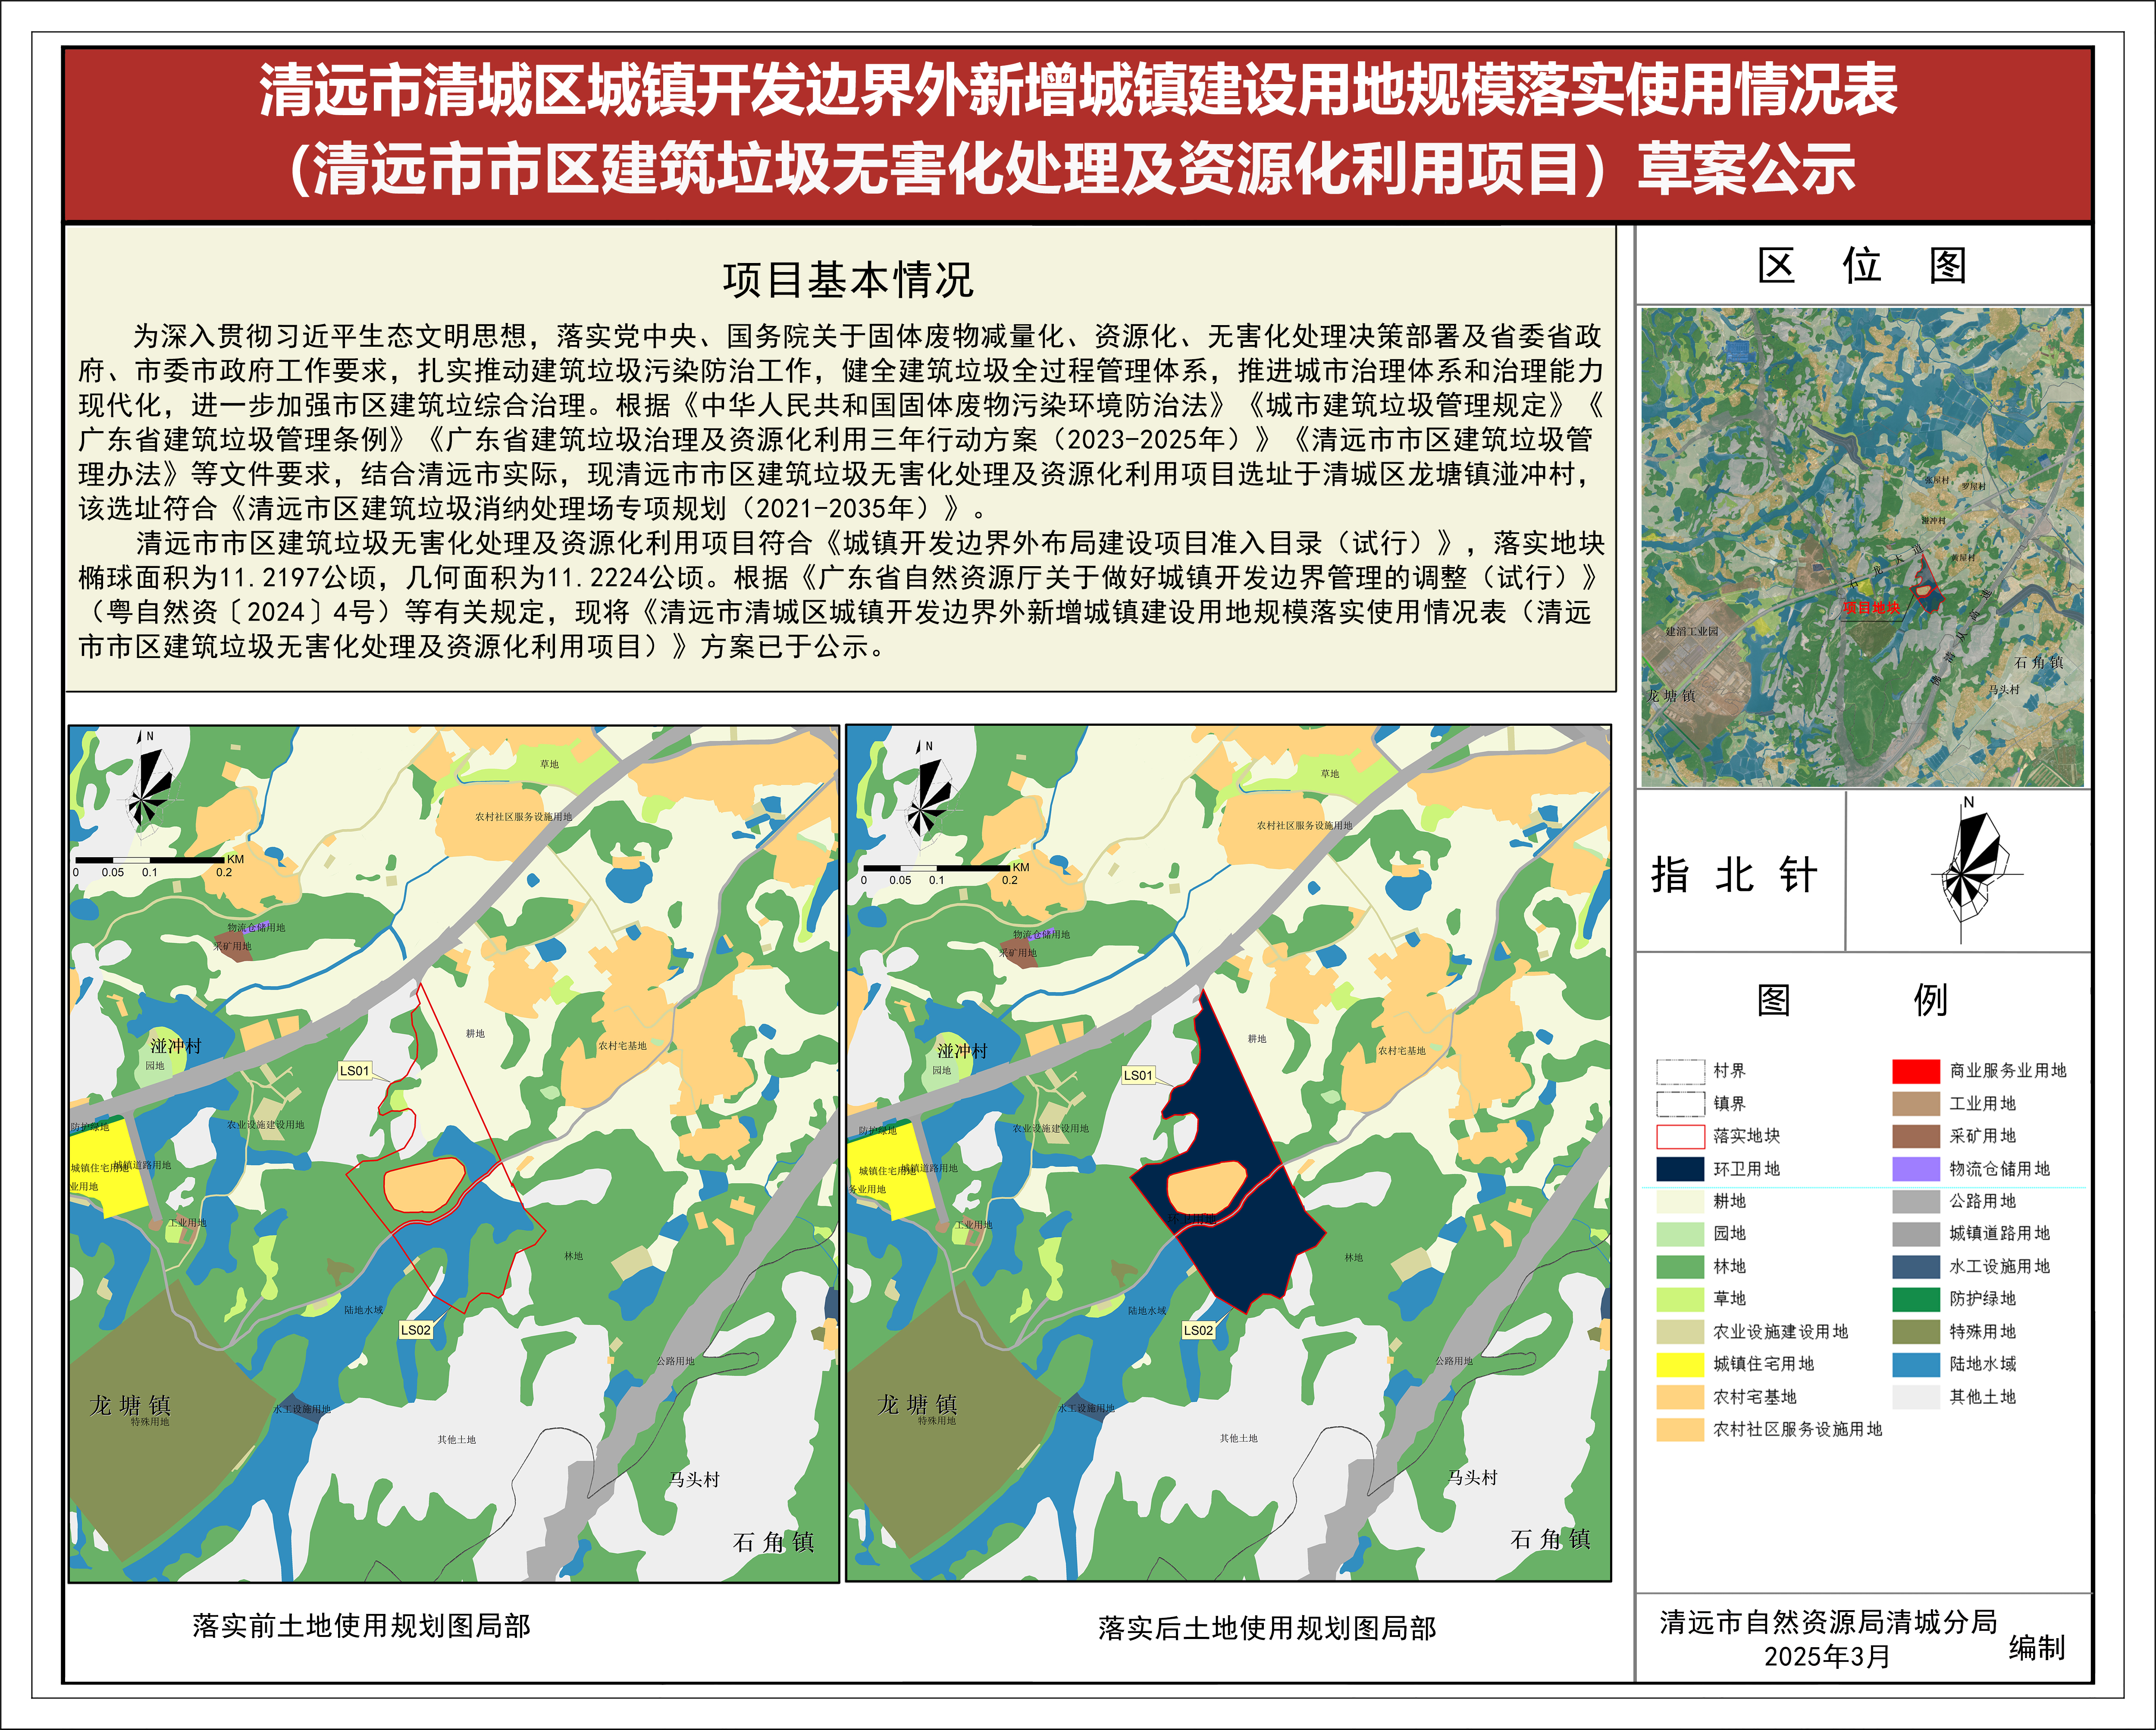This screenshot has width=2156, height=1730.
Task: Select the dark navy 环卫用地 legend swatch
Action: click(1680, 1169)
